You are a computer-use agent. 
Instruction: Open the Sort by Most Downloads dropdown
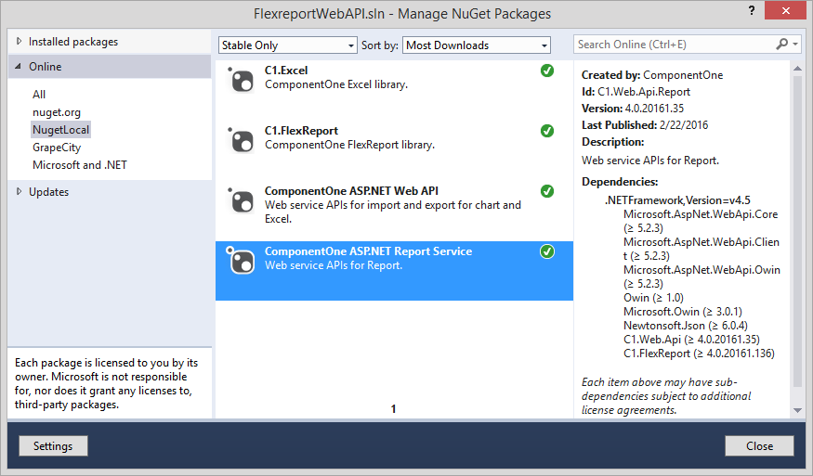pos(478,45)
